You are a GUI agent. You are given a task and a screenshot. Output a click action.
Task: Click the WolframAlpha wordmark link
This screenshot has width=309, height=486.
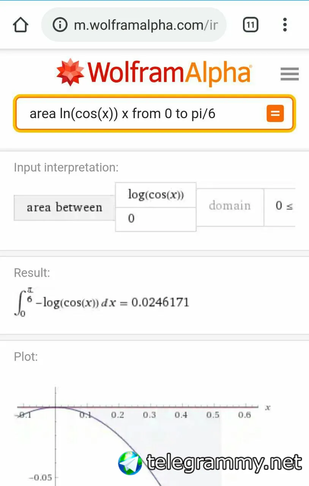tap(169, 72)
